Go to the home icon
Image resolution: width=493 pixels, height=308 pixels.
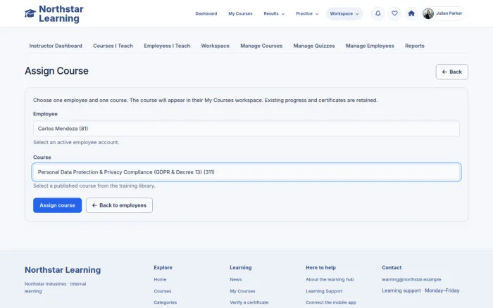pyautogui.click(x=411, y=13)
